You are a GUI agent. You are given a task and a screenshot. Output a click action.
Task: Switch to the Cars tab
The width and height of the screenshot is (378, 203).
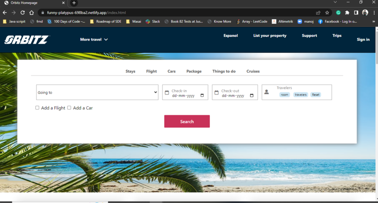click(172, 71)
